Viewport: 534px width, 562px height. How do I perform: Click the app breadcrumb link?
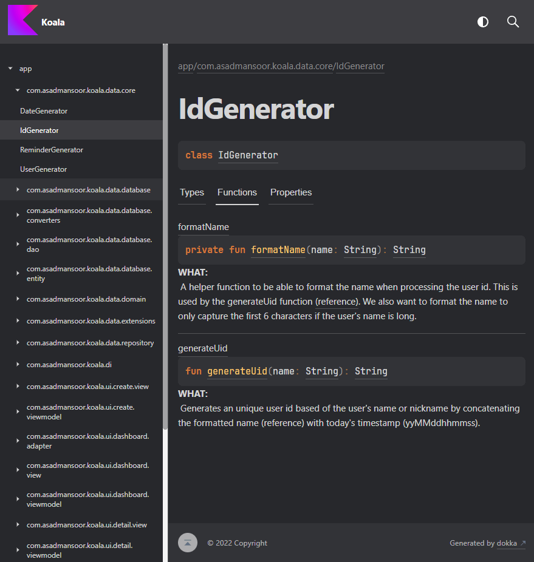pyautogui.click(x=185, y=66)
